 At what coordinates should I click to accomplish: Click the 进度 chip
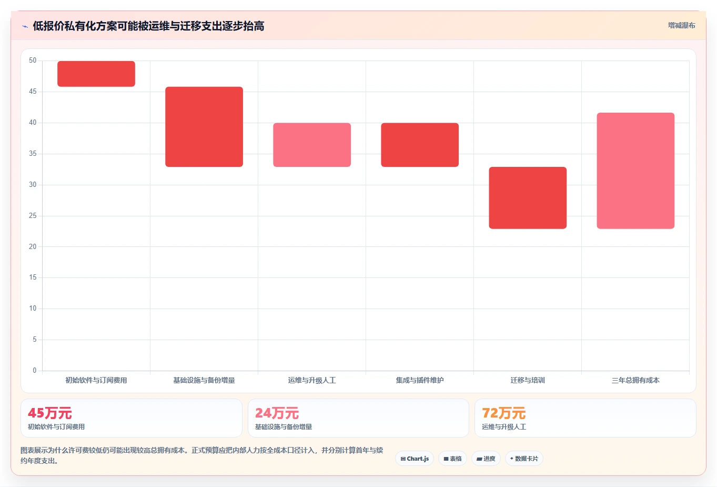[x=486, y=459]
